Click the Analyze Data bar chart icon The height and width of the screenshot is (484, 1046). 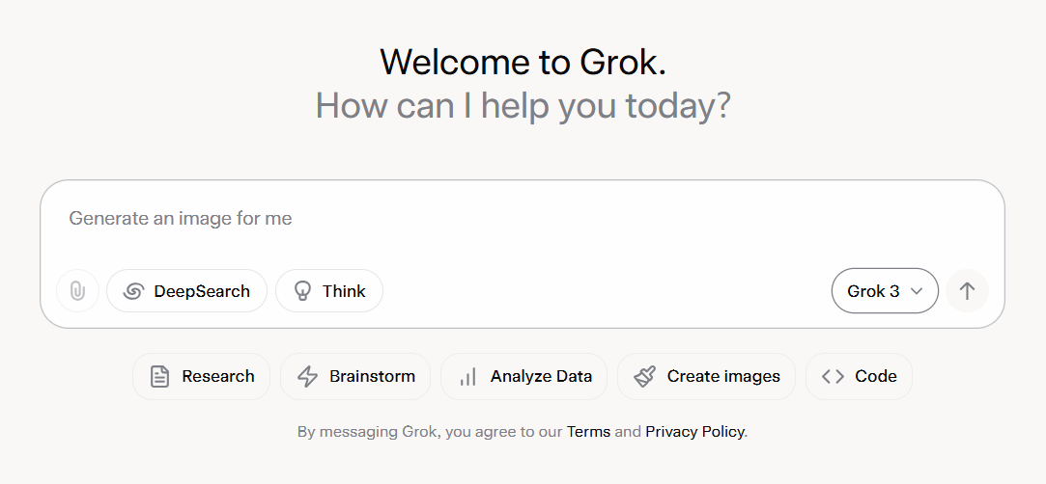(x=467, y=378)
